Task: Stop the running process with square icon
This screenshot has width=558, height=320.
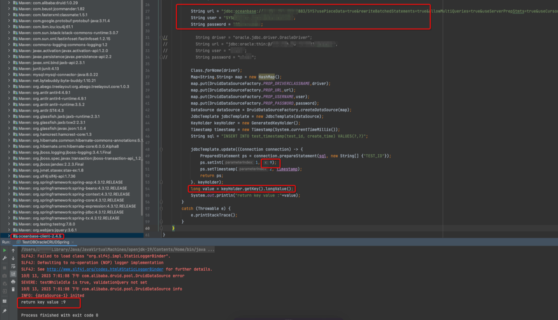Action: point(5,268)
